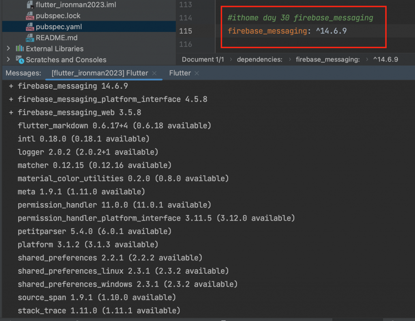The height and width of the screenshot is (321, 415).
Task: Click source_span 1.9.1 output line
Action: point(96,298)
